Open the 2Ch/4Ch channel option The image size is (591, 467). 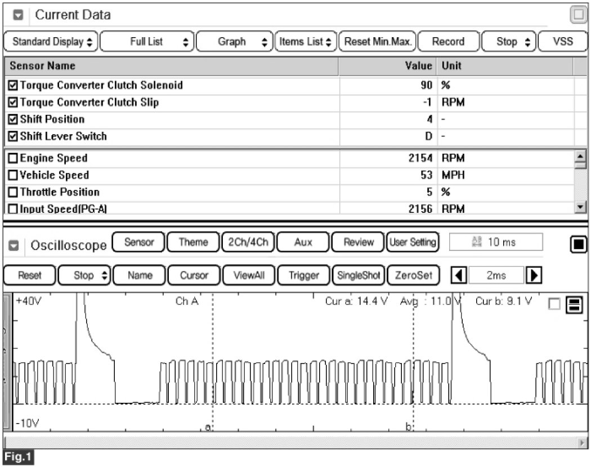248,242
